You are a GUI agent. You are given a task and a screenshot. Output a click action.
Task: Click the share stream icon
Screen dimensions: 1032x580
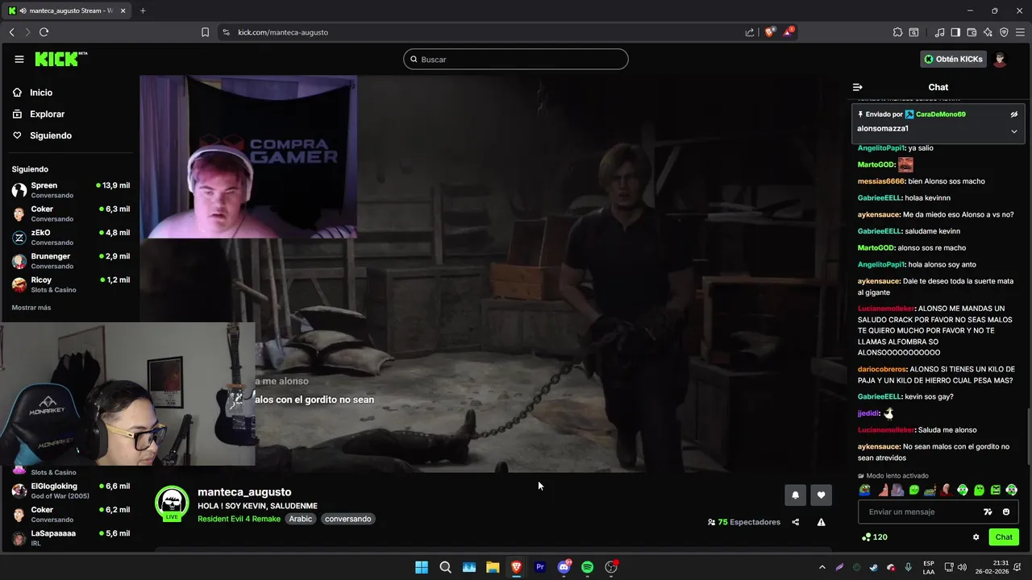(x=795, y=522)
